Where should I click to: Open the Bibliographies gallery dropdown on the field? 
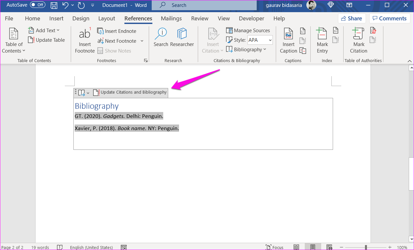(x=84, y=93)
